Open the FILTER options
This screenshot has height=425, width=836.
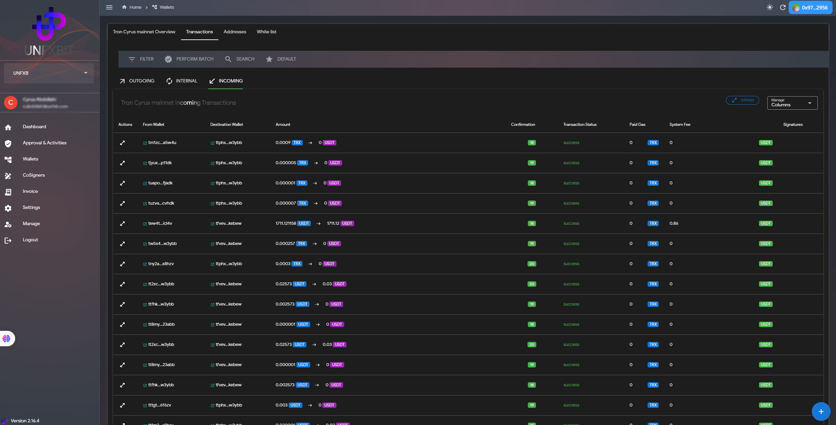[x=141, y=59]
